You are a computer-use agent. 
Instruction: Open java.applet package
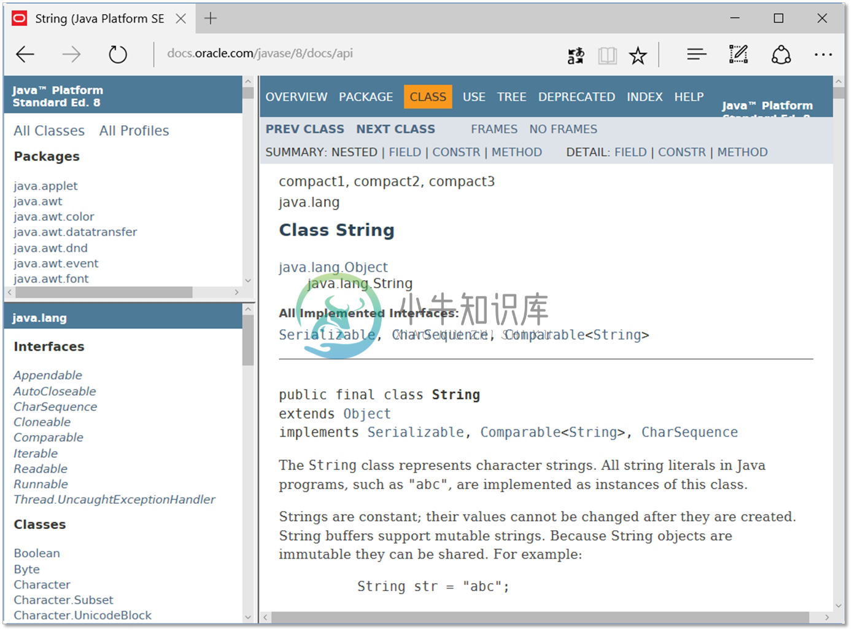pyautogui.click(x=45, y=186)
